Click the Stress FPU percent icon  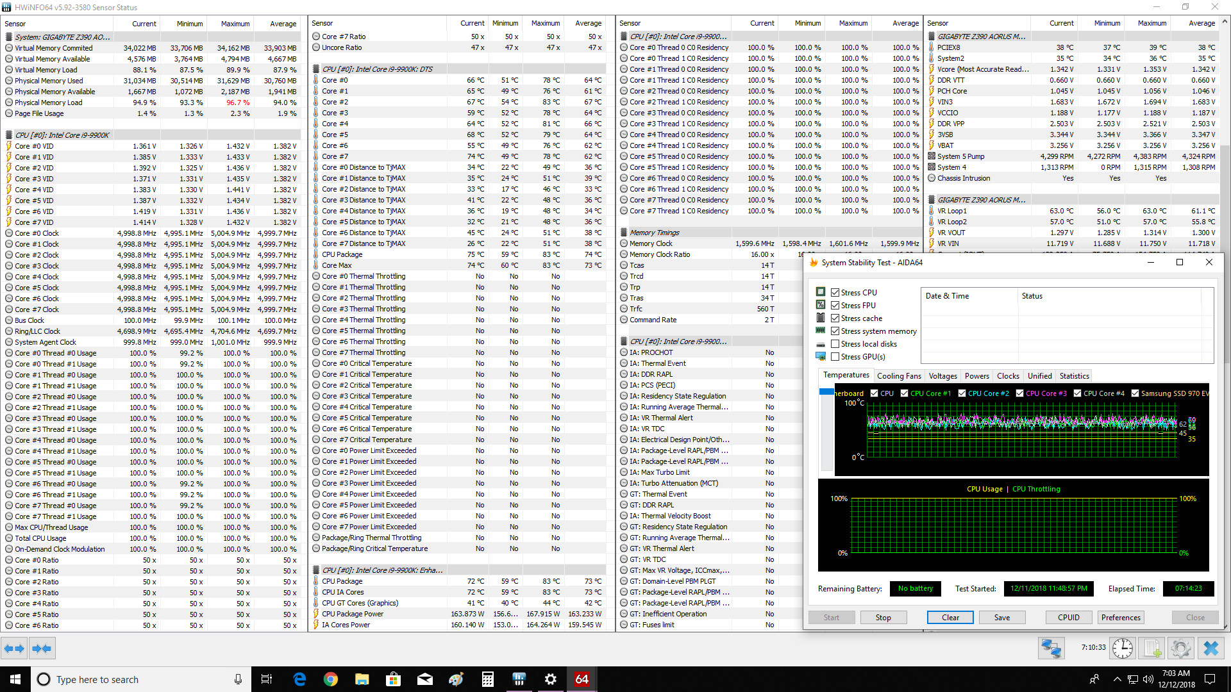point(821,305)
